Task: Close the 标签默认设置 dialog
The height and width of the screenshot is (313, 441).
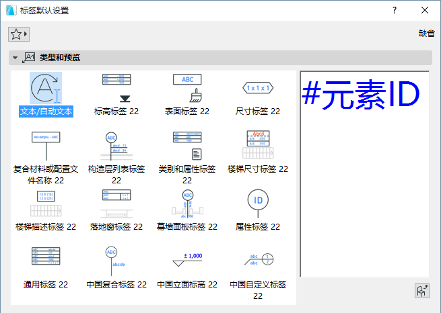Action: 425,10
